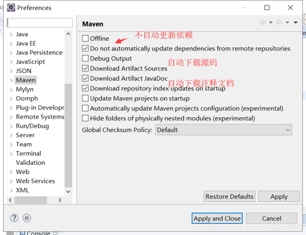Enable the Debug Output checkbox
Screen dimensions: 306x235
coord(85,58)
